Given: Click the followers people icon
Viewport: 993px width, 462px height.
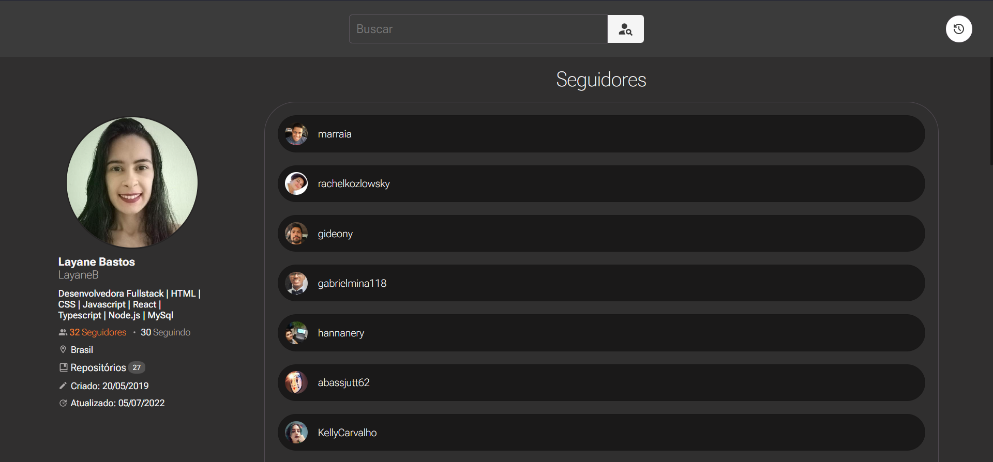Looking at the screenshot, I should click(x=63, y=332).
